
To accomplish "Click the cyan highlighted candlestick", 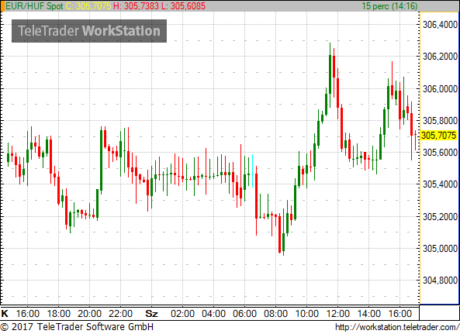I will coord(252,170).
